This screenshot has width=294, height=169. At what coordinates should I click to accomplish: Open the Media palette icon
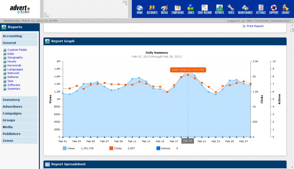[x=164, y=9]
